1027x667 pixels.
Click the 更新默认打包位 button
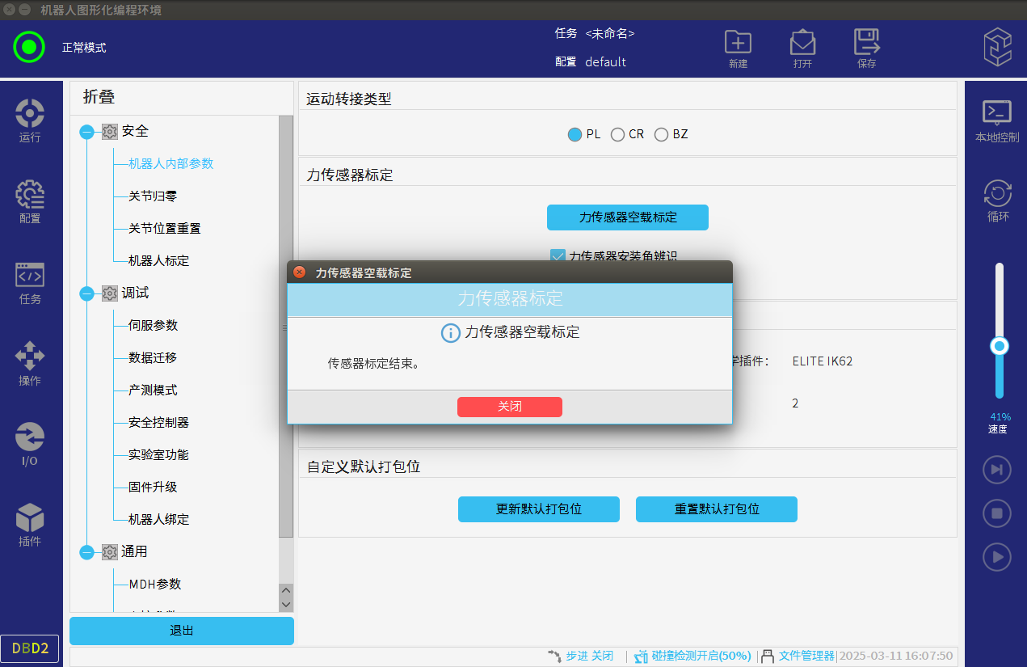(x=538, y=509)
